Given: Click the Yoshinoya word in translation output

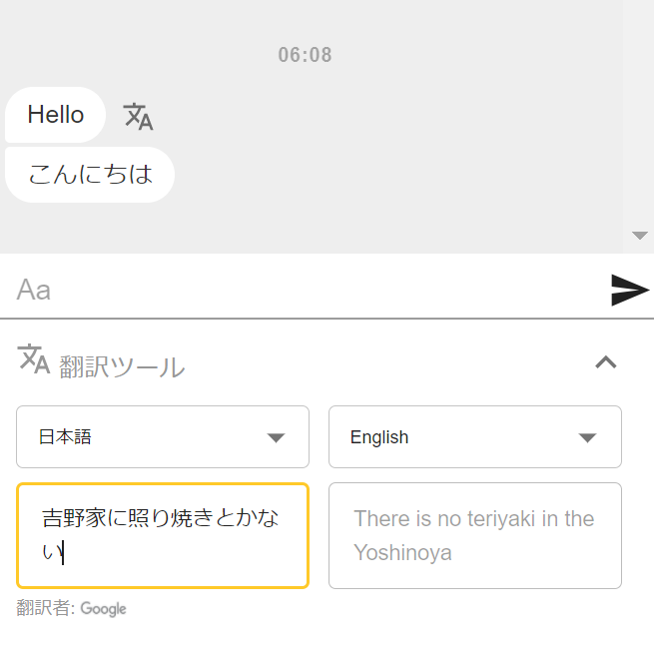Looking at the screenshot, I should pos(402,553).
